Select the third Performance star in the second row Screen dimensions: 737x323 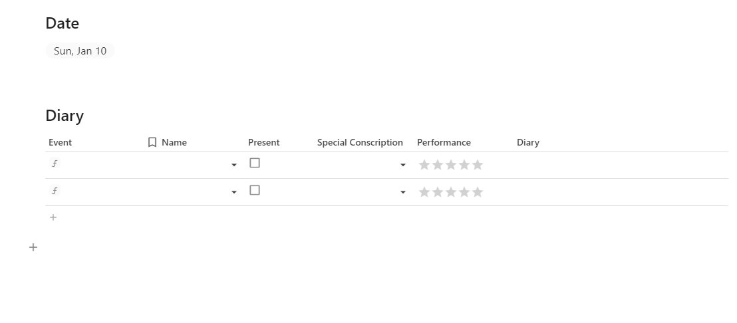pyautogui.click(x=451, y=192)
